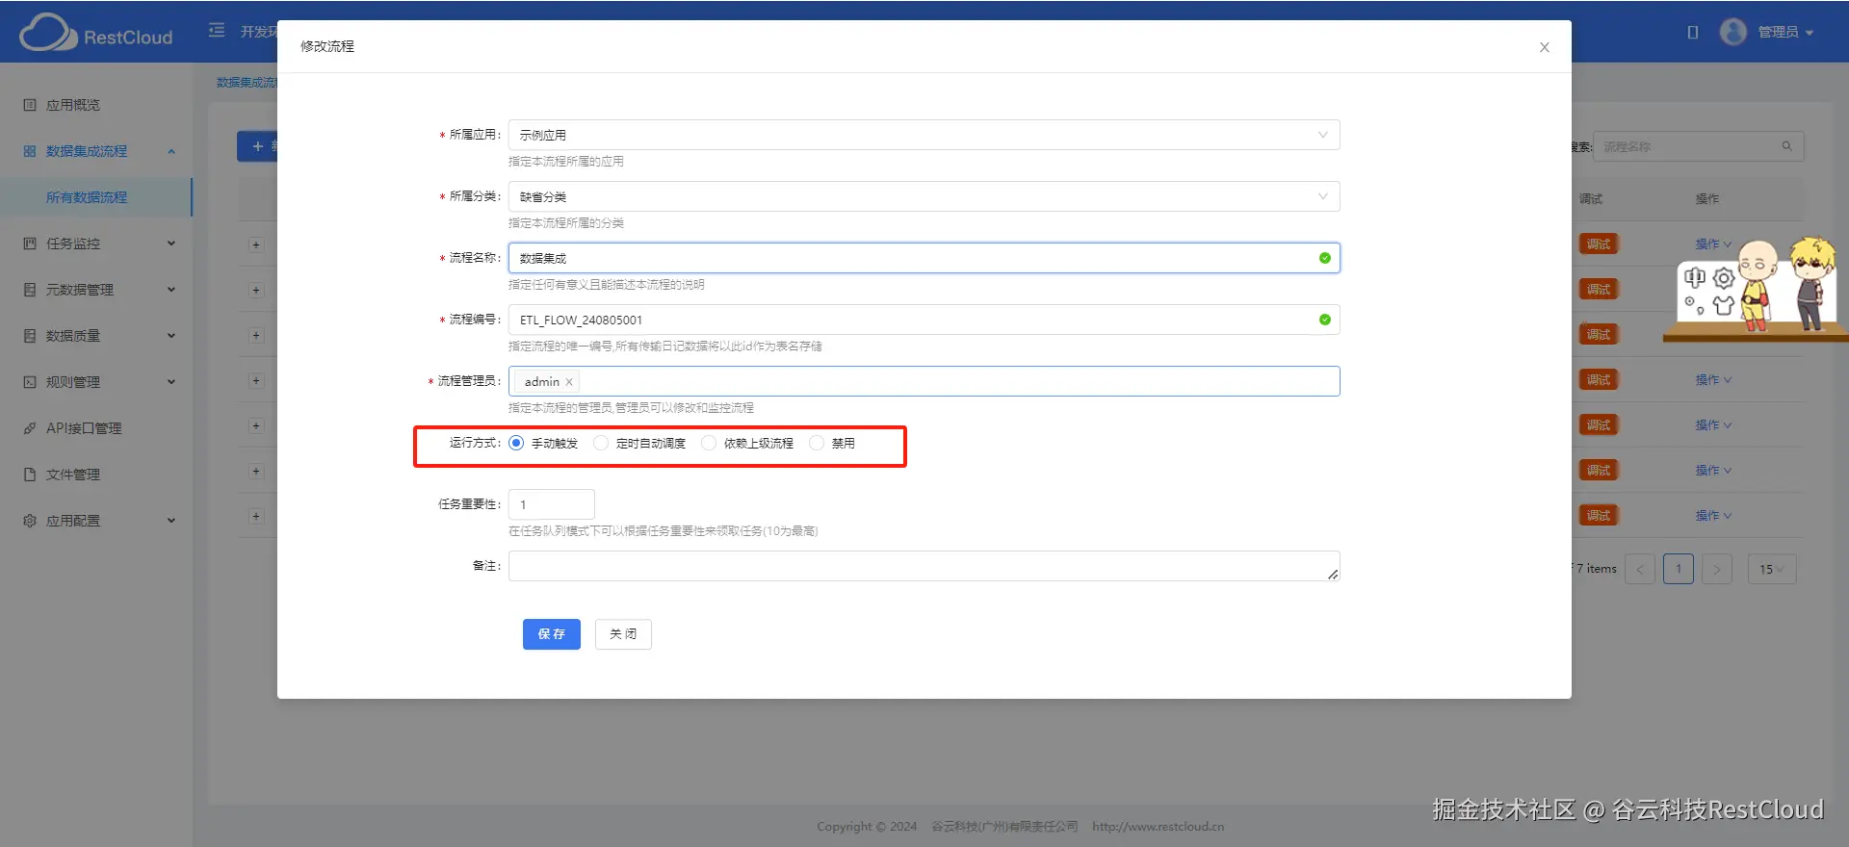This screenshot has height=847, width=1849.
Task: Go to next page arrow
Action: coord(1716,569)
